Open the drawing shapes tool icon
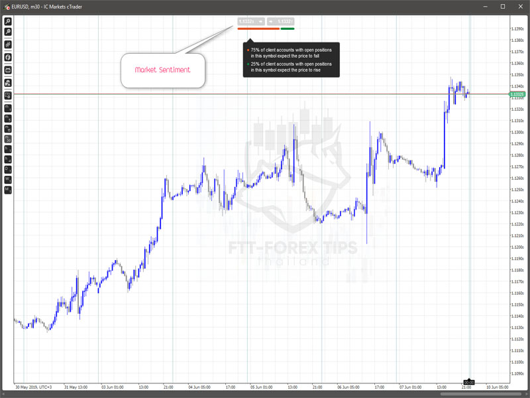The width and height of the screenshot is (530, 398). coord(8,82)
